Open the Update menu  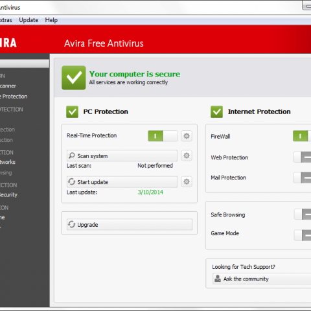(x=29, y=20)
